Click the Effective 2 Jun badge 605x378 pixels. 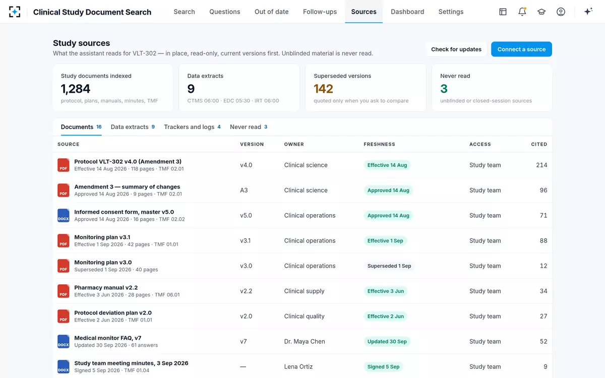tap(386, 317)
